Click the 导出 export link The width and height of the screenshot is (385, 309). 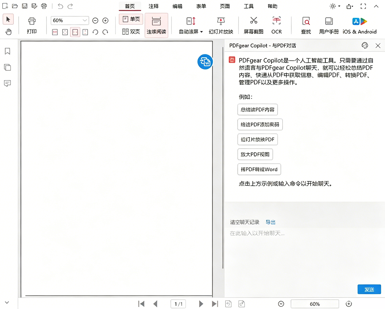tap(270, 222)
